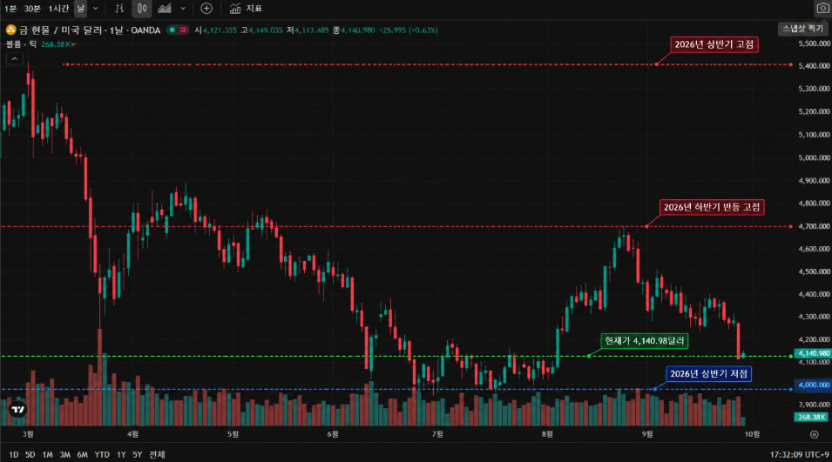The image size is (832, 462).
Task: Select the 현재가 4,140.98달러 label
Action: pos(645,341)
